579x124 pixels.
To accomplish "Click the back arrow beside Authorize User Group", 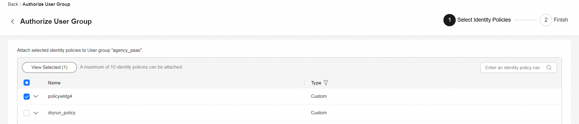I will click(13, 21).
